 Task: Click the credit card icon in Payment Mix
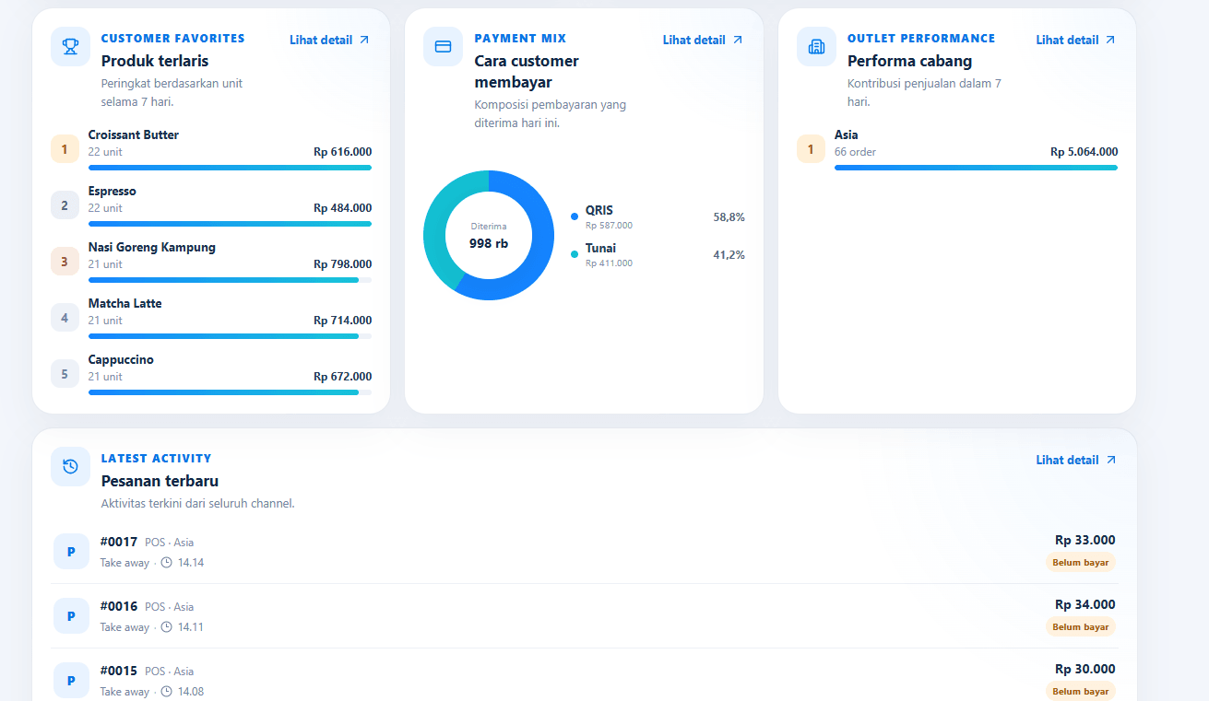point(443,47)
